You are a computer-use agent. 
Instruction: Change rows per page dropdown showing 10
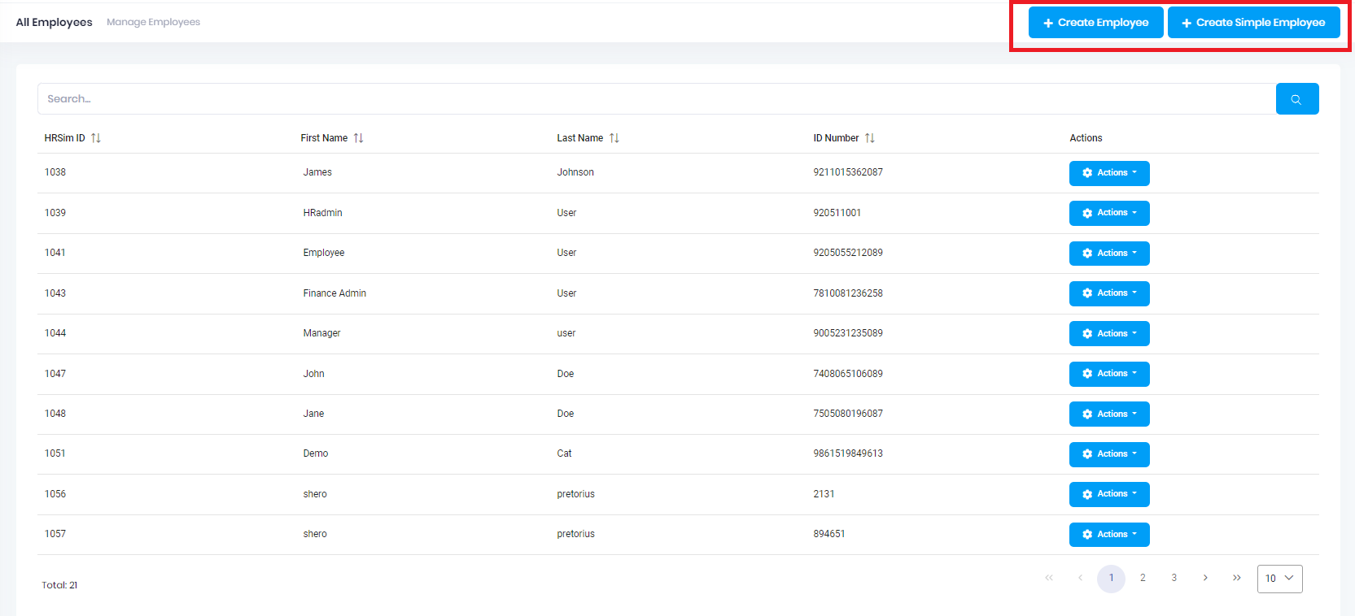click(x=1279, y=579)
